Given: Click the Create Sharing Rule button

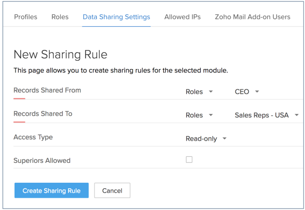Looking at the screenshot, I should [x=52, y=191].
